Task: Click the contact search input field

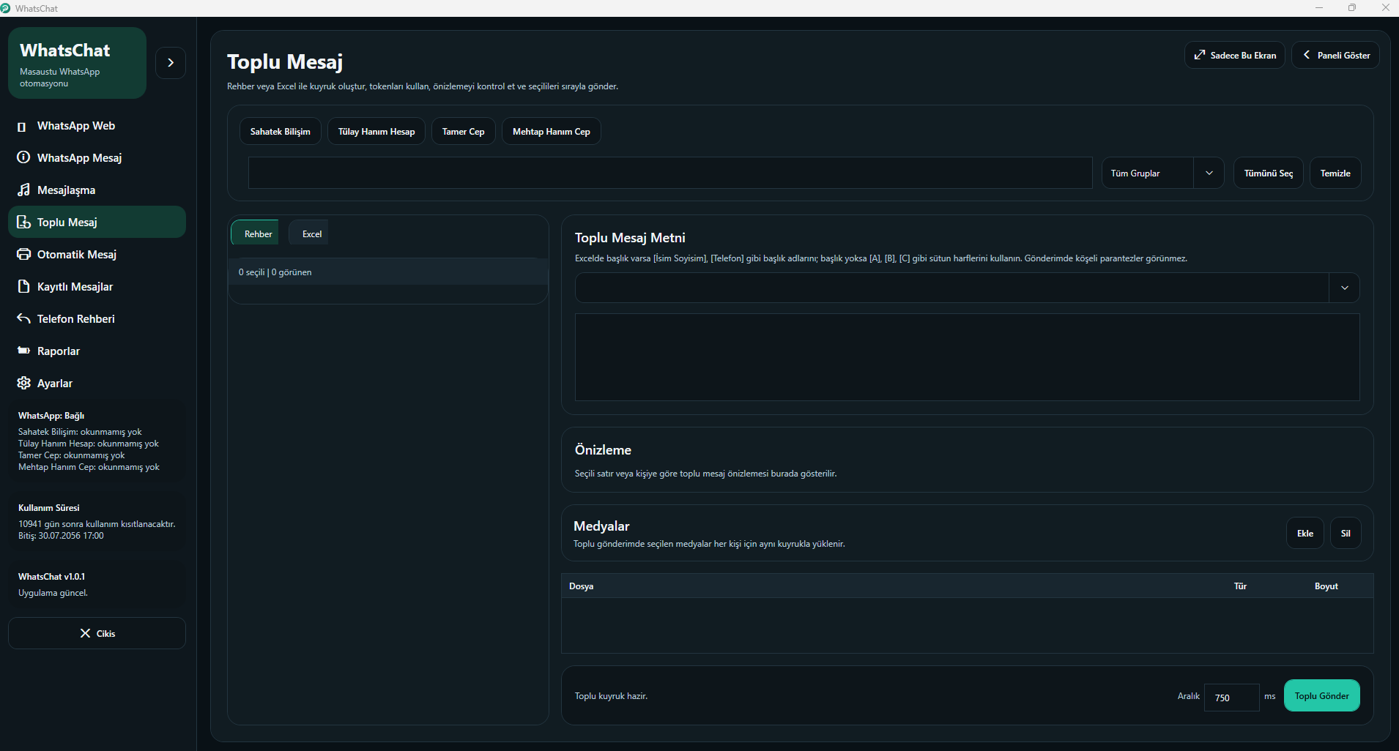Action: point(670,173)
